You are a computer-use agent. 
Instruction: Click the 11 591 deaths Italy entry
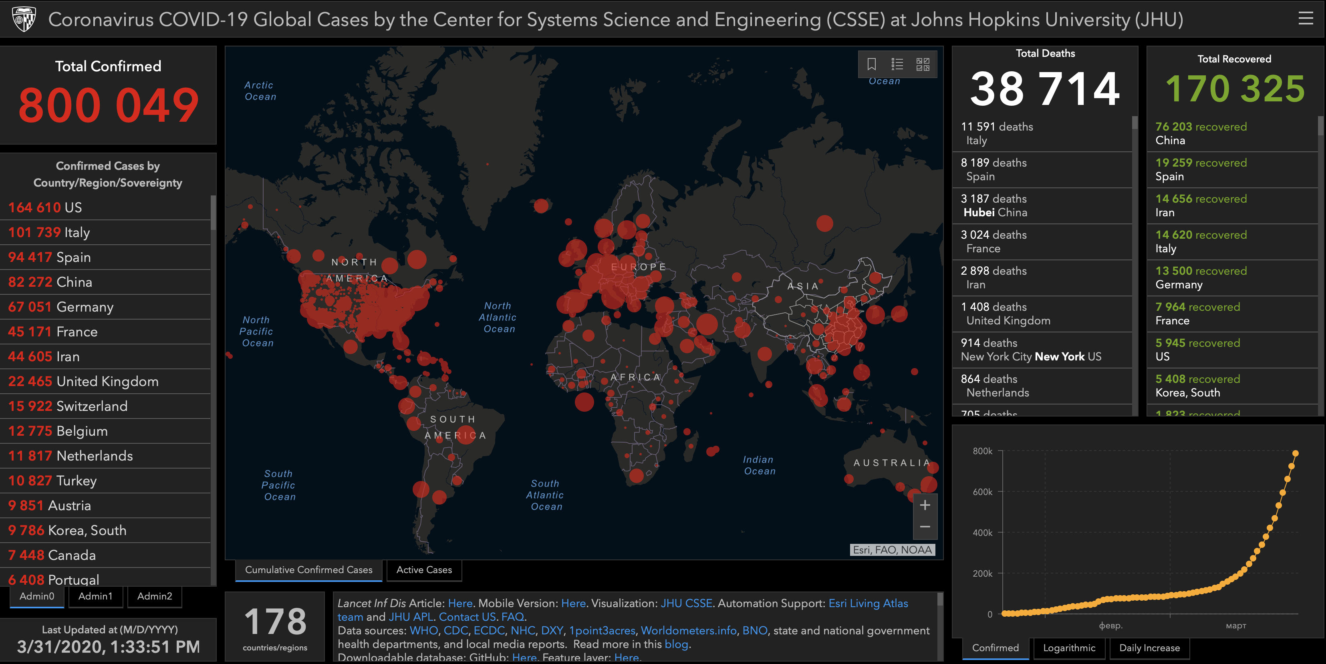pyautogui.click(x=1042, y=133)
